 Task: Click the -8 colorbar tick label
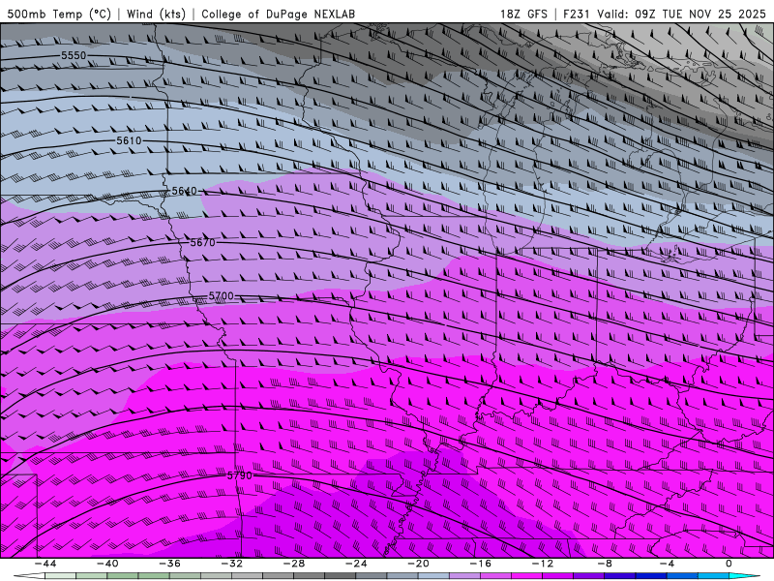click(605, 564)
